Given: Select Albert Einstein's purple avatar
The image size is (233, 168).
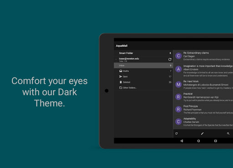Looking at the screenshot, I should tap(178, 69).
